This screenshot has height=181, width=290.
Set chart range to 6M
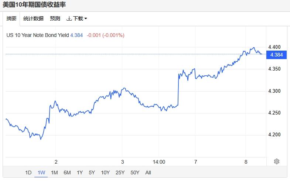tap(67, 173)
